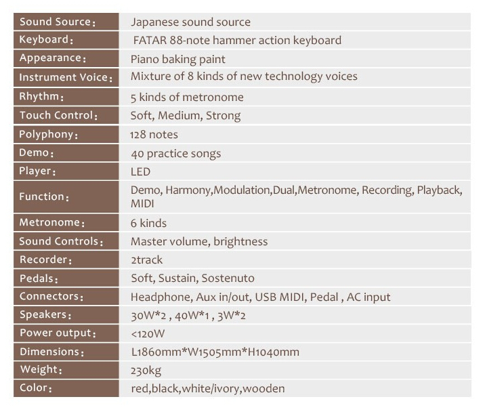Select the Pedals label cell
This screenshot has height=416, width=485.
39,278
